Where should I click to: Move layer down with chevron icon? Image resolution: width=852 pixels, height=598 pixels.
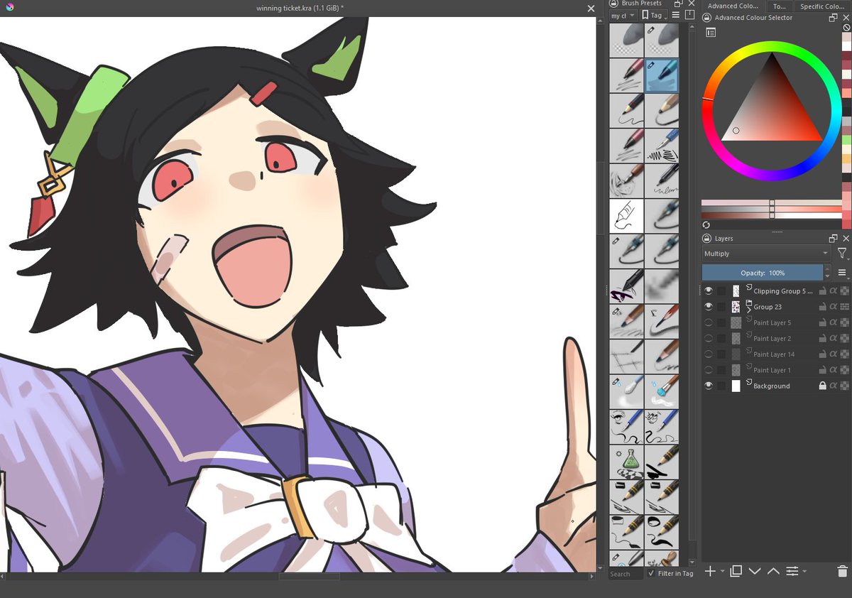coord(755,571)
